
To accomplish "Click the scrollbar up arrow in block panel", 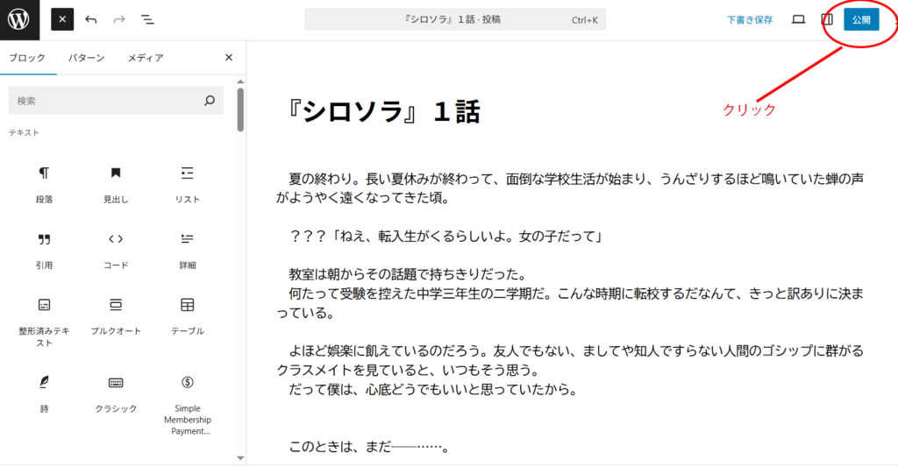I will pyautogui.click(x=240, y=81).
